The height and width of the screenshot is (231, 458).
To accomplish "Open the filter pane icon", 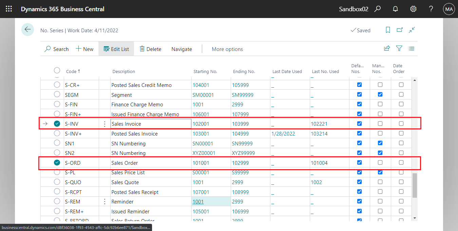I will tap(399, 49).
